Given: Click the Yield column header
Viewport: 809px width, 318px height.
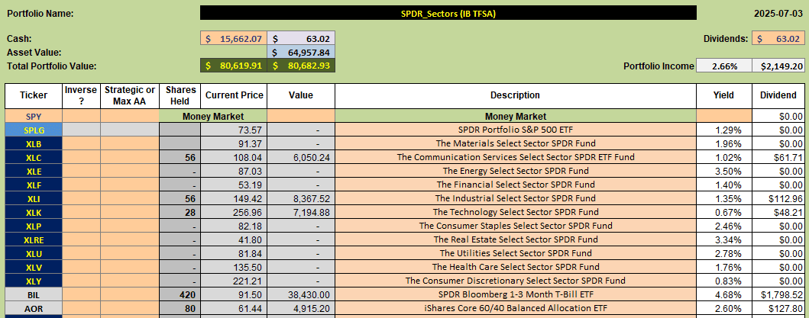Looking at the screenshot, I should (x=724, y=95).
